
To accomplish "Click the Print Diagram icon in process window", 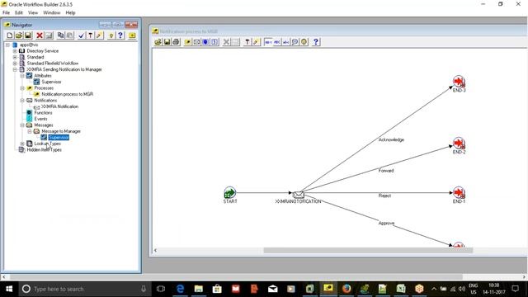I will pyautogui.click(x=176, y=42).
